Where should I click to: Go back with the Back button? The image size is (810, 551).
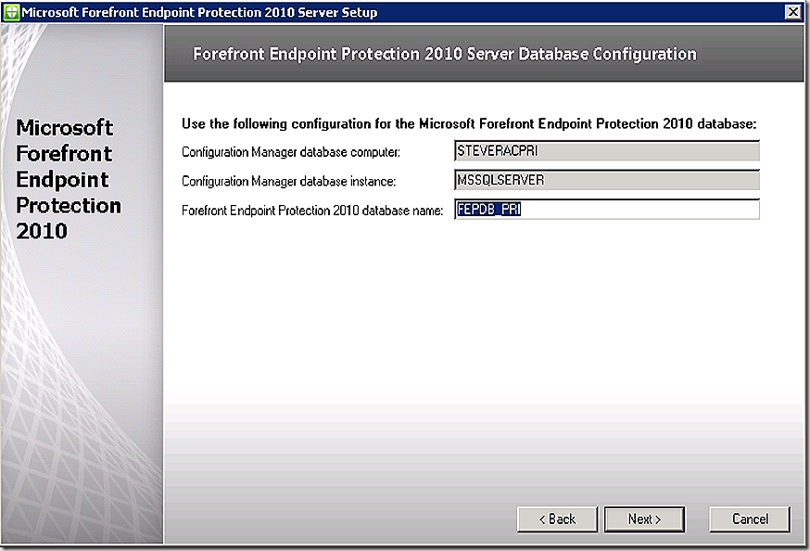click(557, 519)
